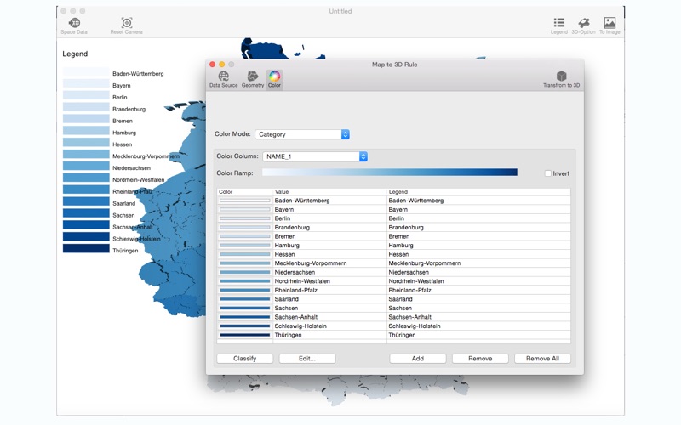This screenshot has width=681, height=425.
Task: Open the Space Data toolbar icon
Action: coord(74,23)
